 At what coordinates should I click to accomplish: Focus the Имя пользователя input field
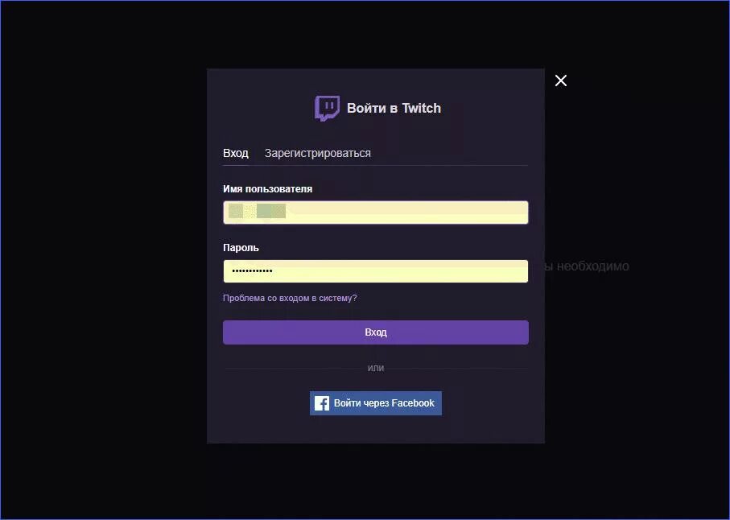(x=376, y=213)
